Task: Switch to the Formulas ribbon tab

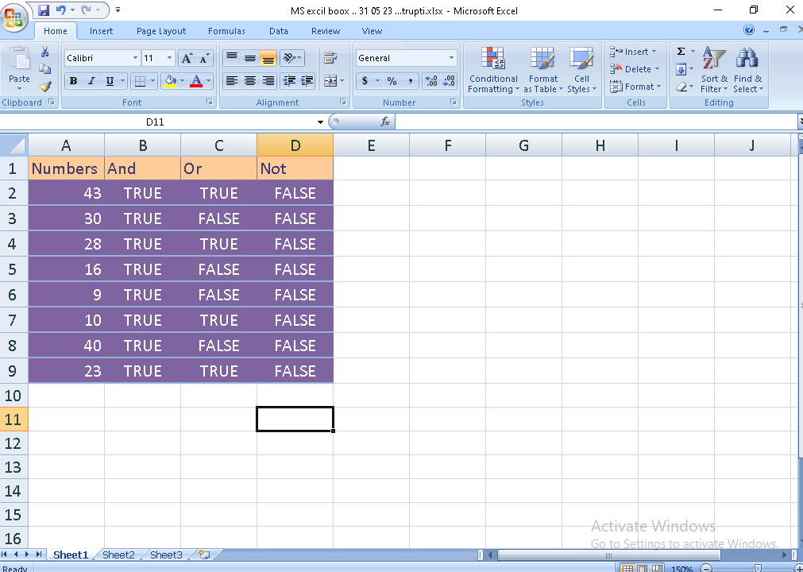Action: coord(226,31)
